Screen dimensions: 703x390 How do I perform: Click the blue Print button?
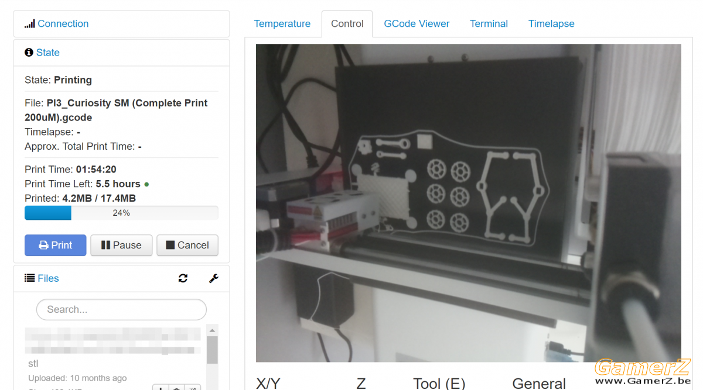55,246
